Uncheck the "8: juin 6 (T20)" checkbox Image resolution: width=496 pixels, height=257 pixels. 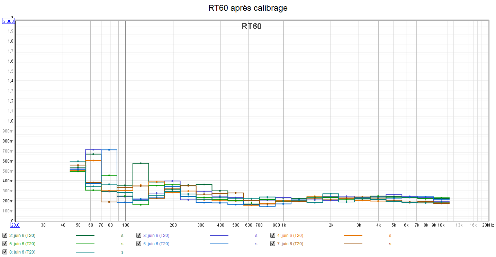(x=5, y=252)
